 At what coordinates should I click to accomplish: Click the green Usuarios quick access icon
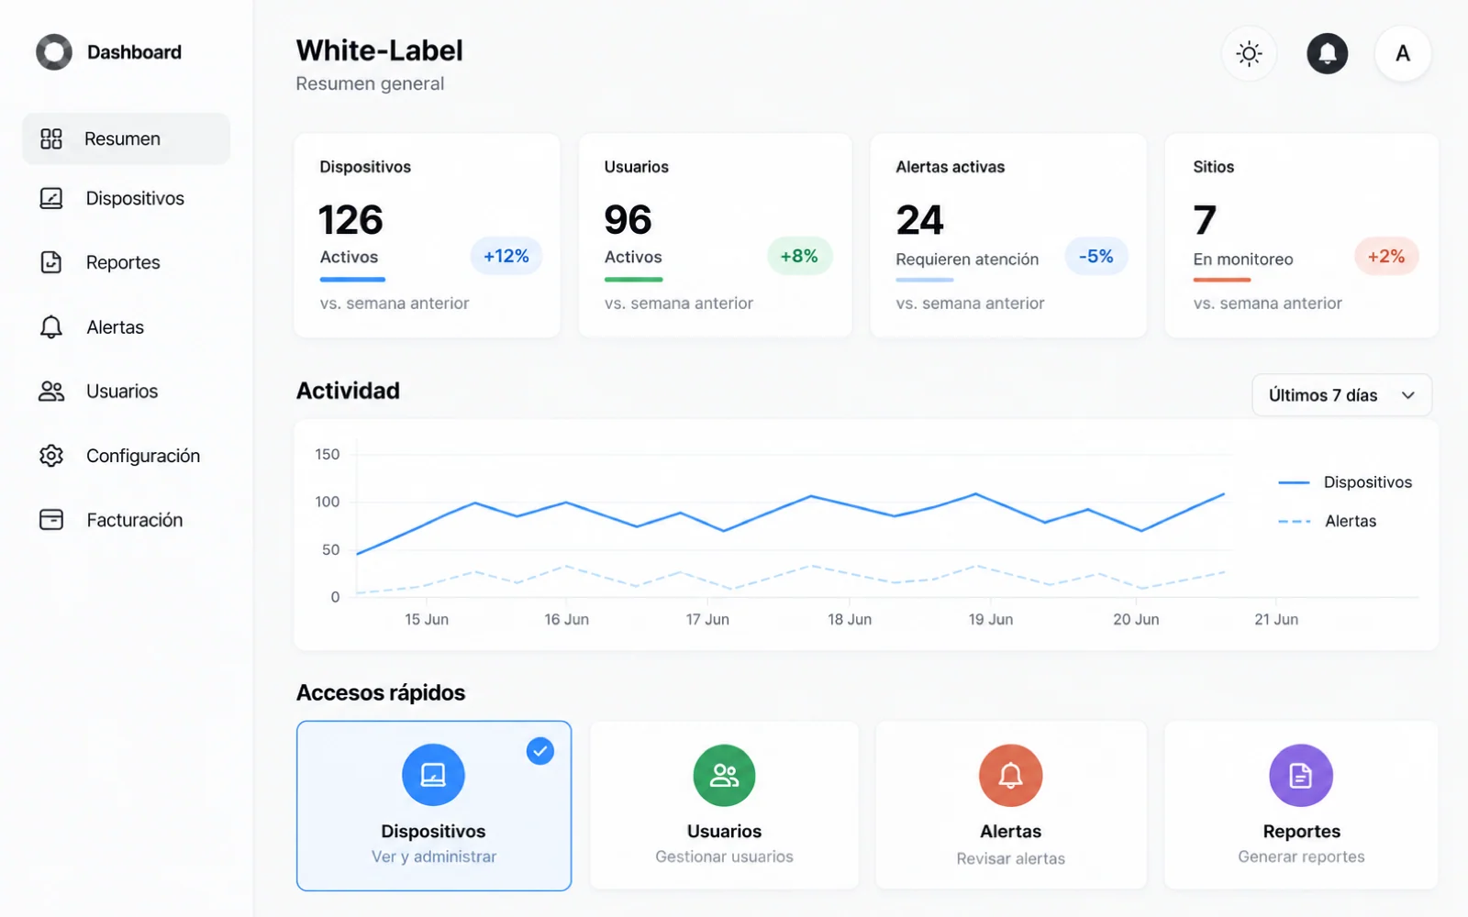[724, 775]
